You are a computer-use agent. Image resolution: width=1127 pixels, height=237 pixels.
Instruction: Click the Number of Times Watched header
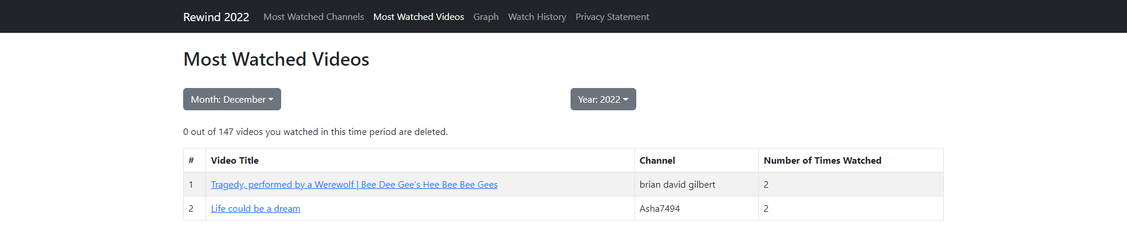[x=851, y=160]
